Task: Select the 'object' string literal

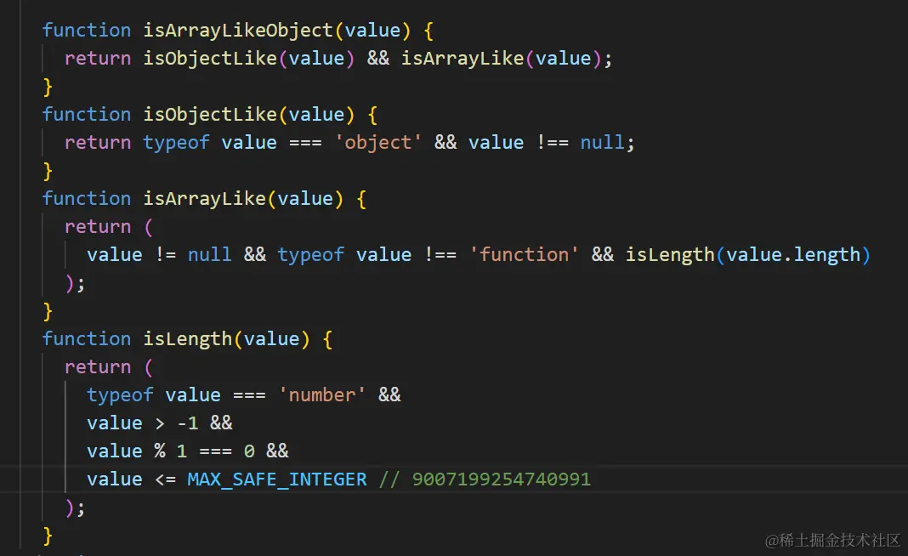Action: point(378,143)
